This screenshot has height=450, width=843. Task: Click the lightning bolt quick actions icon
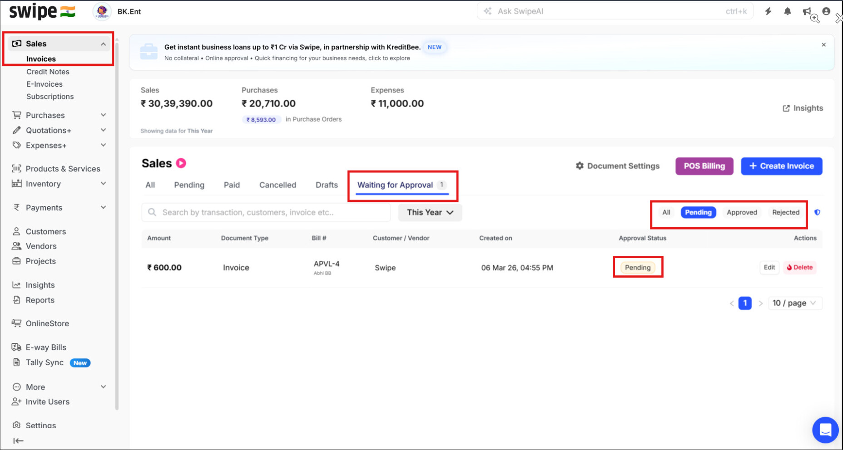[x=768, y=11]
